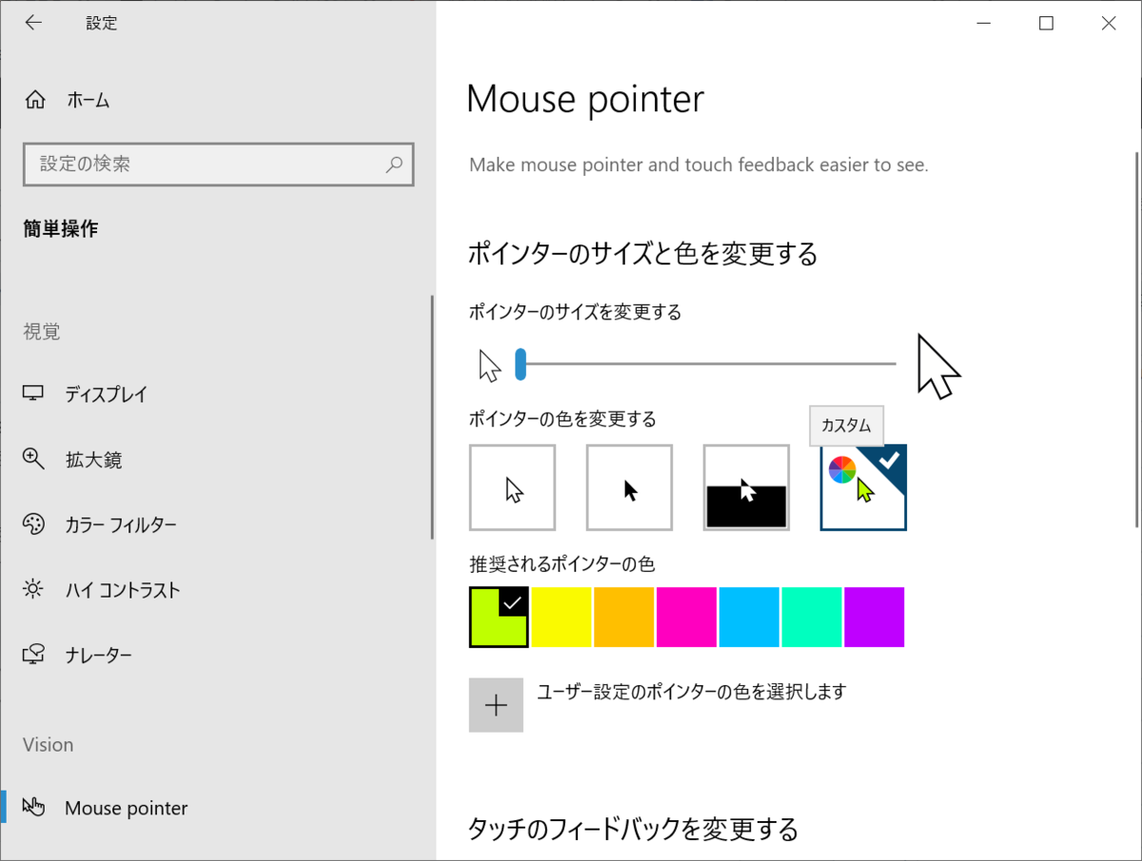Select the lime green pointer color swatch
The width and height of the screenshot is (1142, 861).
coord(499,617)
